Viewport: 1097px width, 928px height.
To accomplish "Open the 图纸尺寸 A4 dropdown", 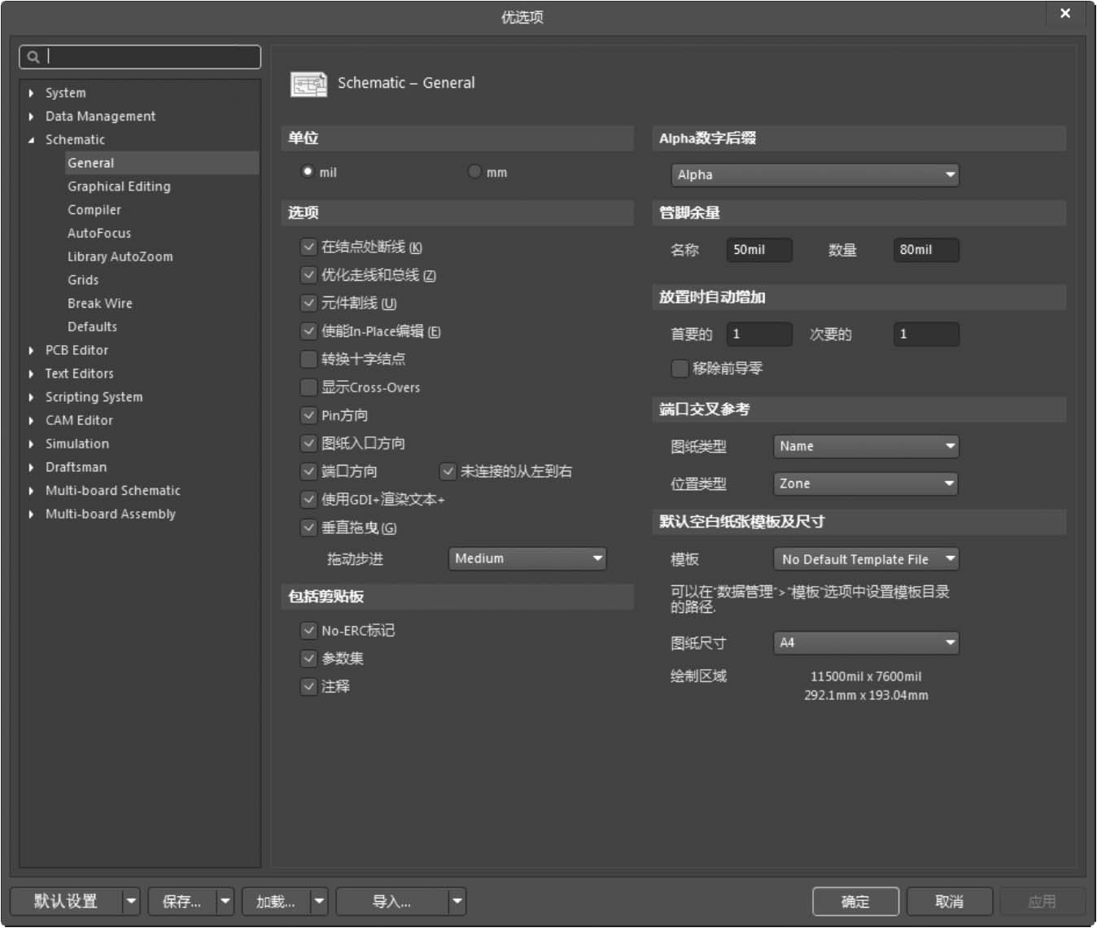I will tap(866, 643).
